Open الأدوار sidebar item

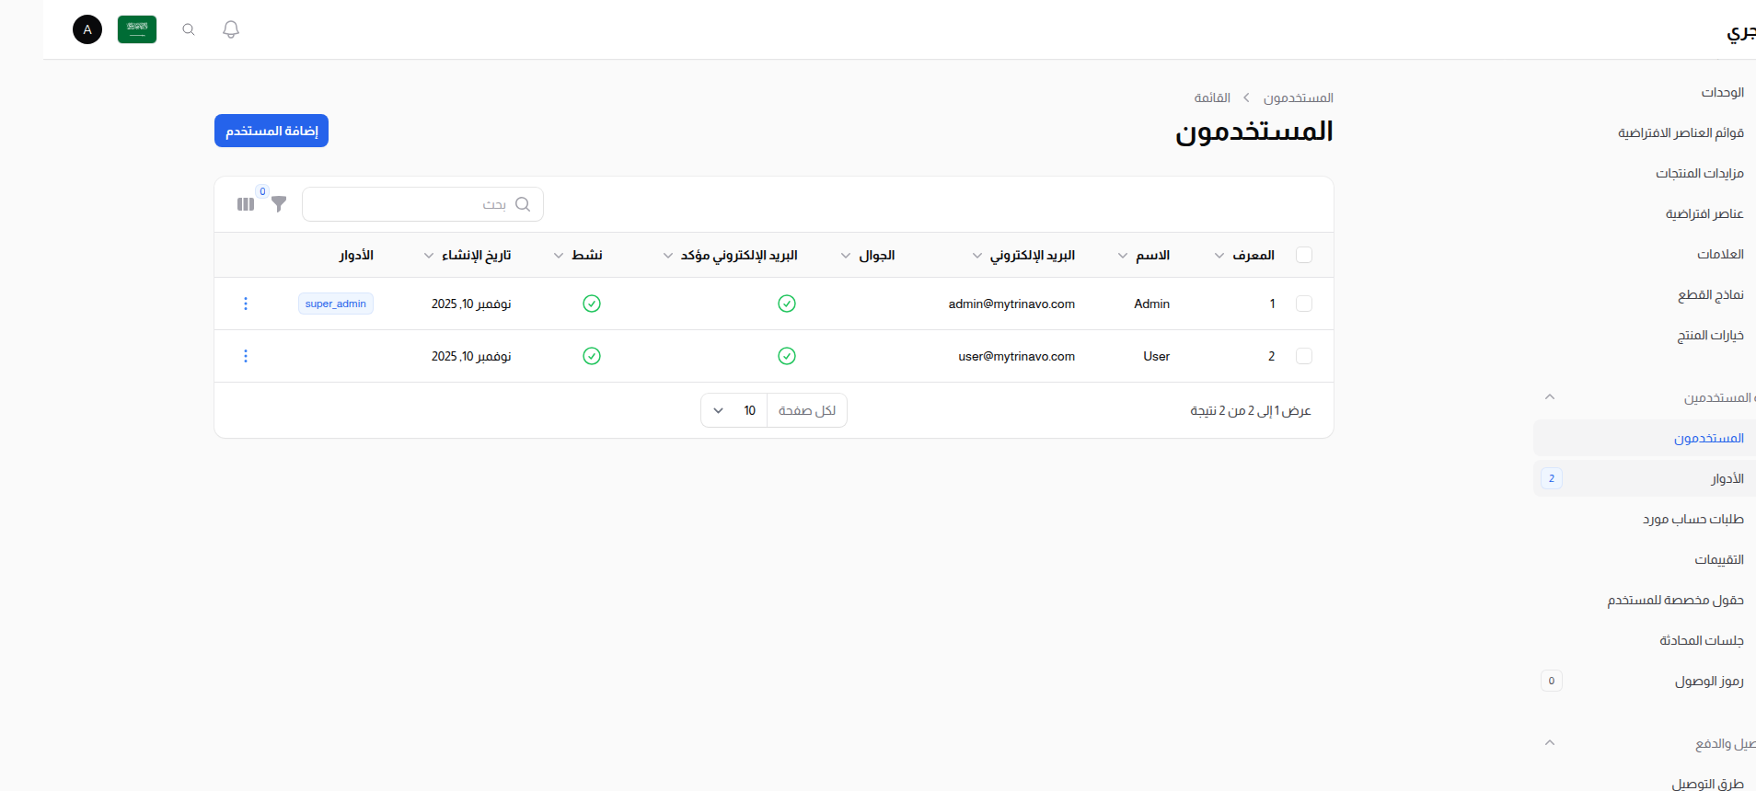tap(1645, 478)
